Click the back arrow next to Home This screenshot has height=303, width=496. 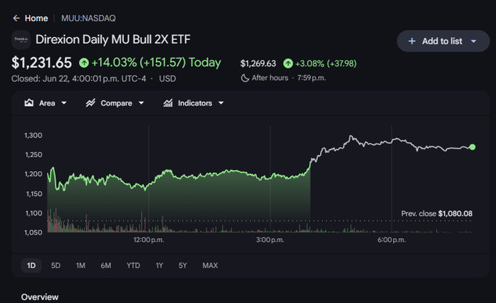pos(16,18)
